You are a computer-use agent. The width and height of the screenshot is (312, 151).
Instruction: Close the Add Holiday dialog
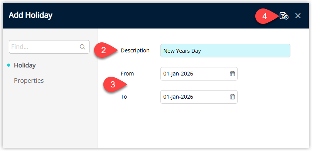(298, 16)
